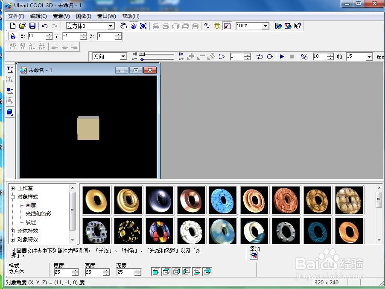Open the 帮助(H) menu

coord(131,16)
